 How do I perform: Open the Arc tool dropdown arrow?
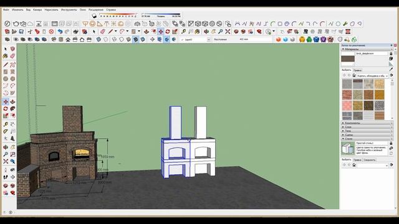coord(127,32)
